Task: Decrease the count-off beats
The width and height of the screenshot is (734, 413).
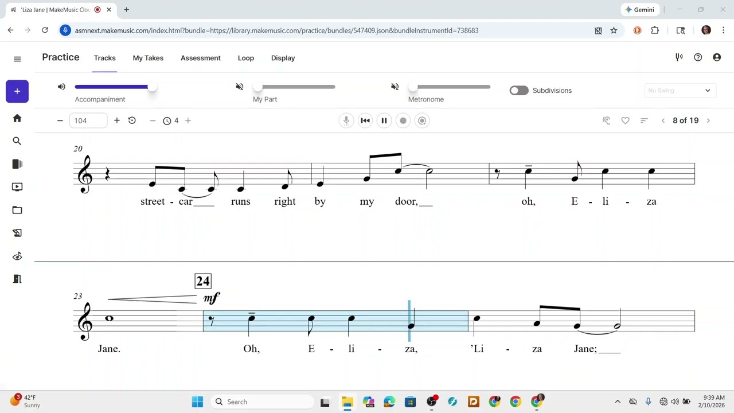Action: click(x=153, y=120)
